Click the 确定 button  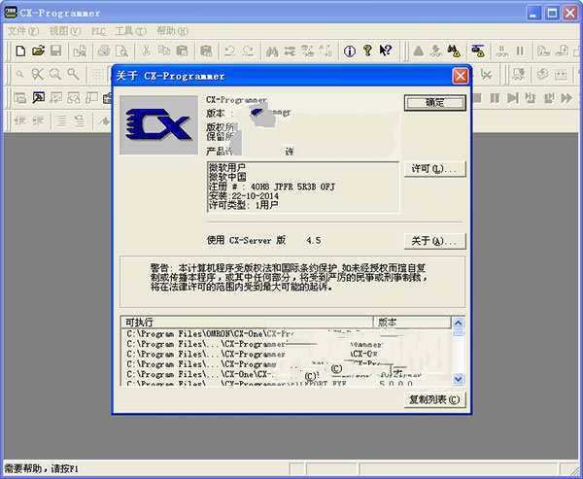435,103
